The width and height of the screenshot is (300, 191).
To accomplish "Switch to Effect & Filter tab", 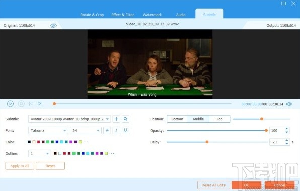I will [123, 15].
